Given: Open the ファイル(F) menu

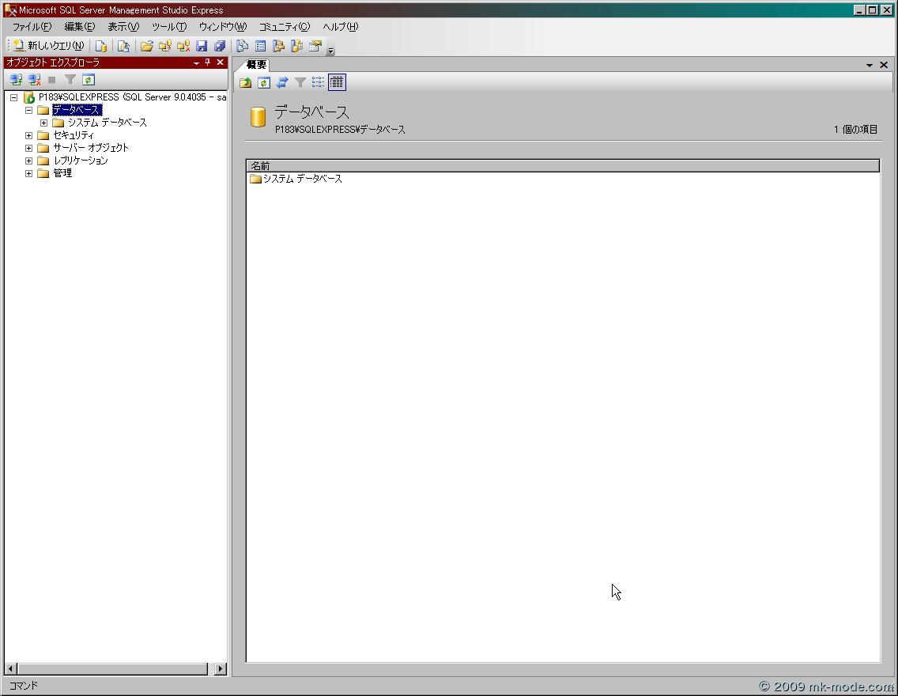Looking at the screenshot, I should point(32,27).
